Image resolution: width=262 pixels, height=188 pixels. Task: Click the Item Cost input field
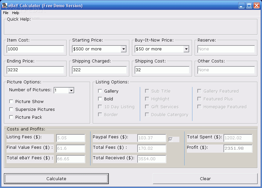(35, 49)
